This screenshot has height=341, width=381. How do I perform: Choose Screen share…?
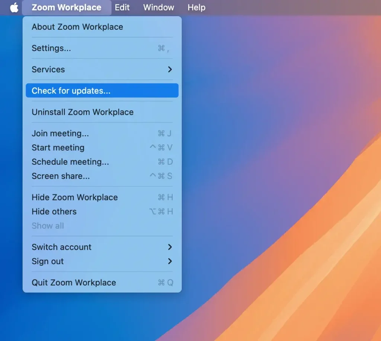point(102,176)
